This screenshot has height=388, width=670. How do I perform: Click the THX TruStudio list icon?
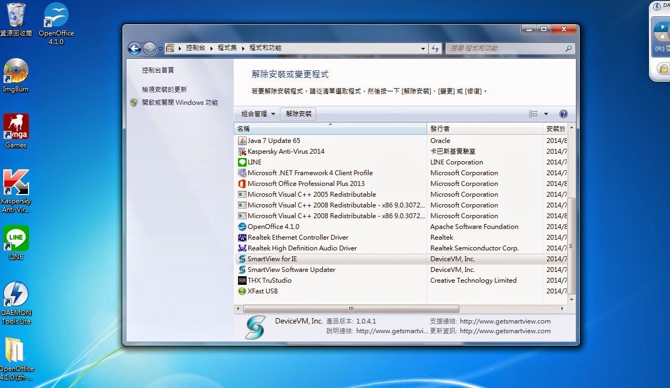[x=242, y=281]
